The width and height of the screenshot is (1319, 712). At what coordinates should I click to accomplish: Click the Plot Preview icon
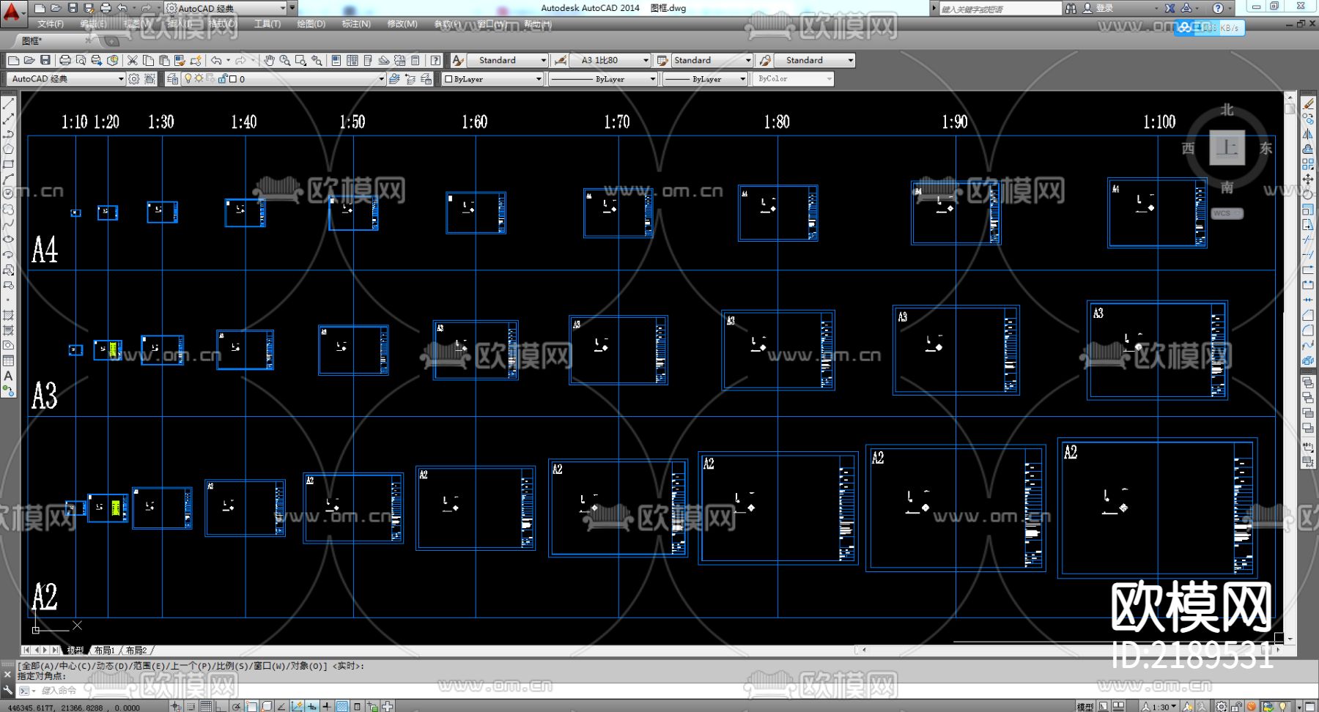tap(81, 60)
